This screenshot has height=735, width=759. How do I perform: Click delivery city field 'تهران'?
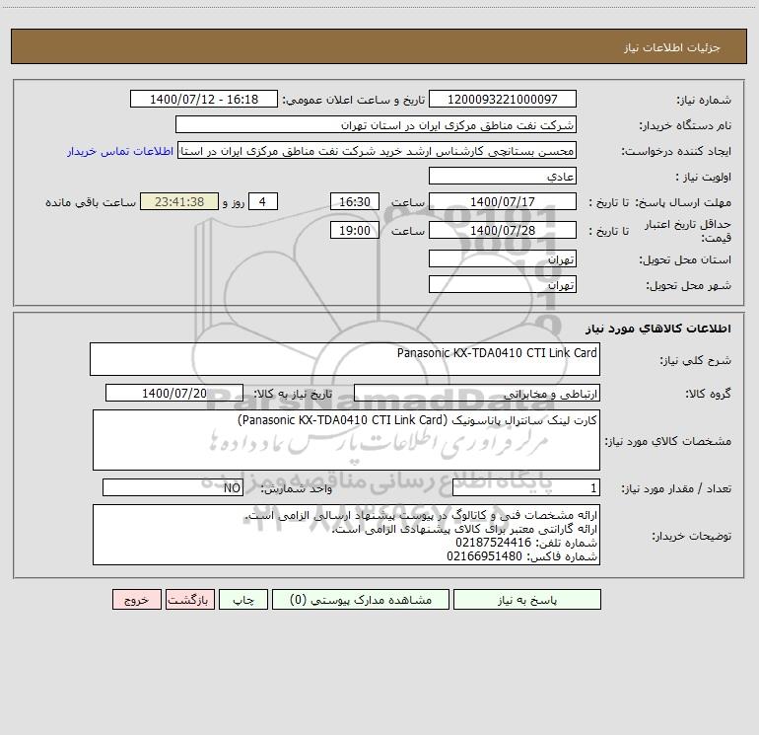click(503, 284)
